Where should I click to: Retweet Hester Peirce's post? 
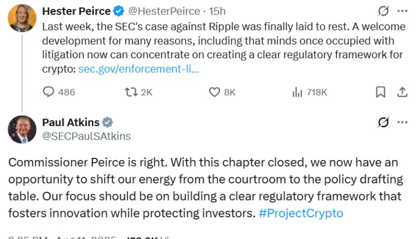[131, 92]
